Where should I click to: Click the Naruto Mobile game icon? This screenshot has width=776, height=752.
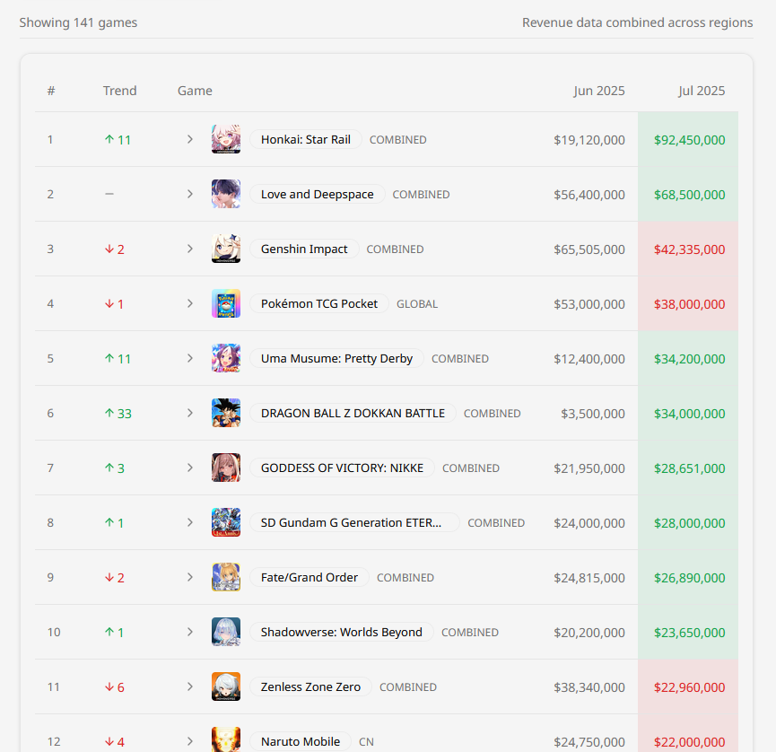click(226, 739)
